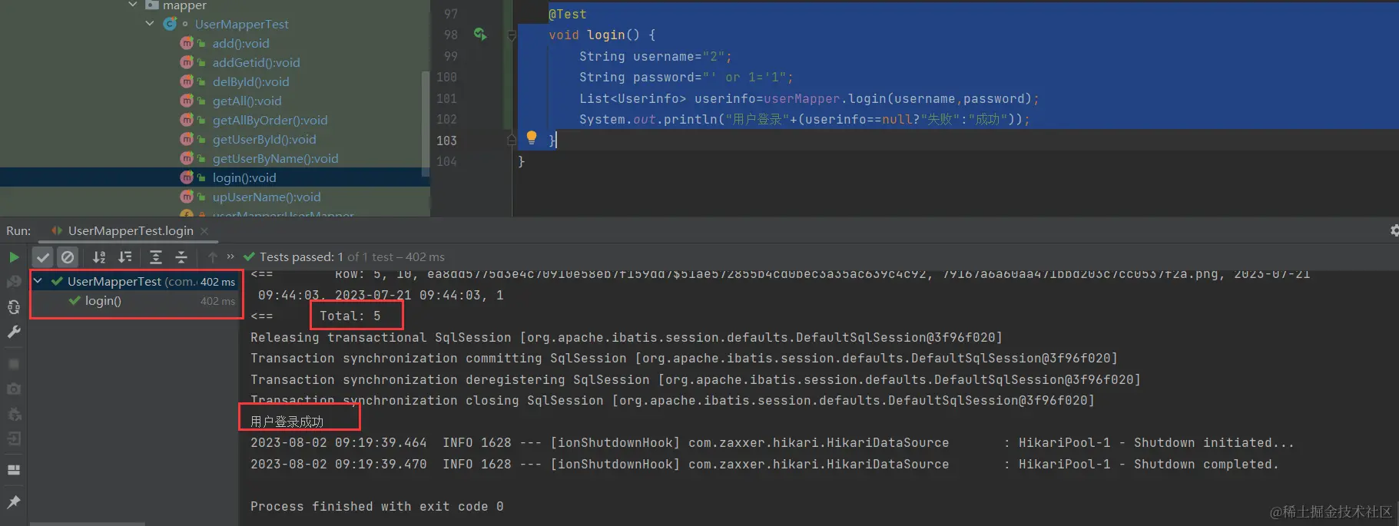
Task: Open Run panel settings gear
Action: click(x=1394, y=230)
